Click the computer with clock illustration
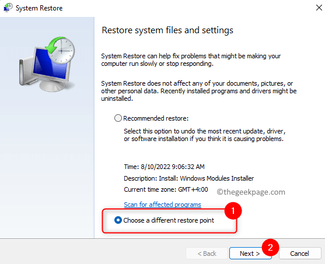325x264 pixels. (x=47, y=64)
